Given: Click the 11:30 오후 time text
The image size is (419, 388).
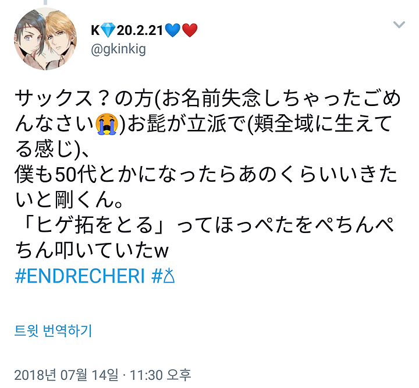Looking at the screenshot, I should tap(161, 375).
